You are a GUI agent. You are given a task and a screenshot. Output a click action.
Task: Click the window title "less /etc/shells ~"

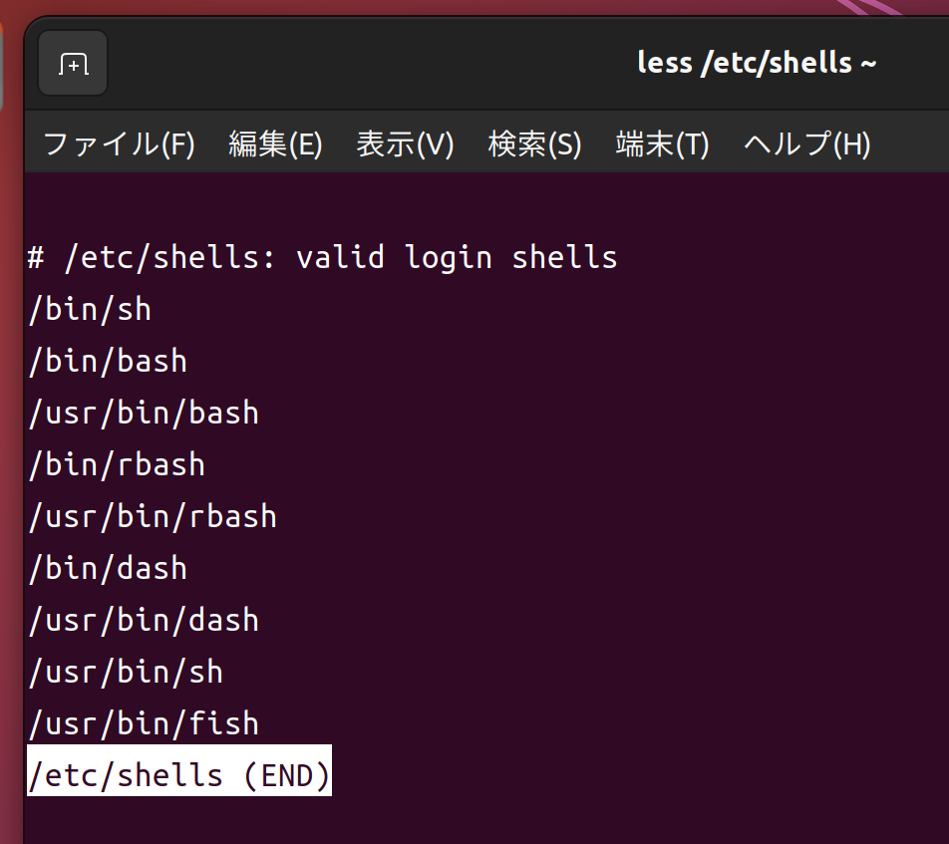[757, 63]
